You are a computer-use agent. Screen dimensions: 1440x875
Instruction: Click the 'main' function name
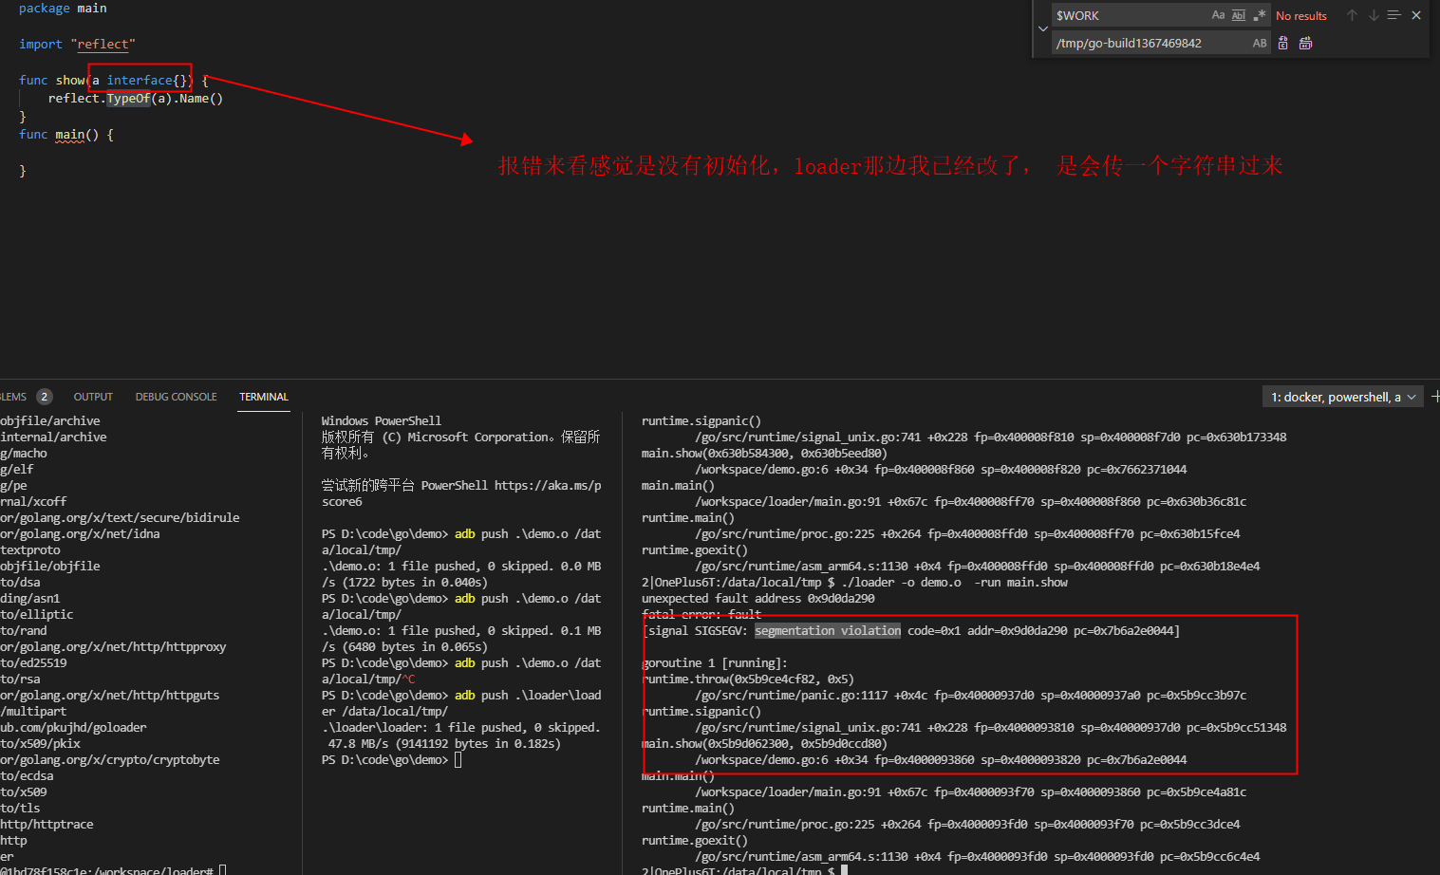pos(70,135)
